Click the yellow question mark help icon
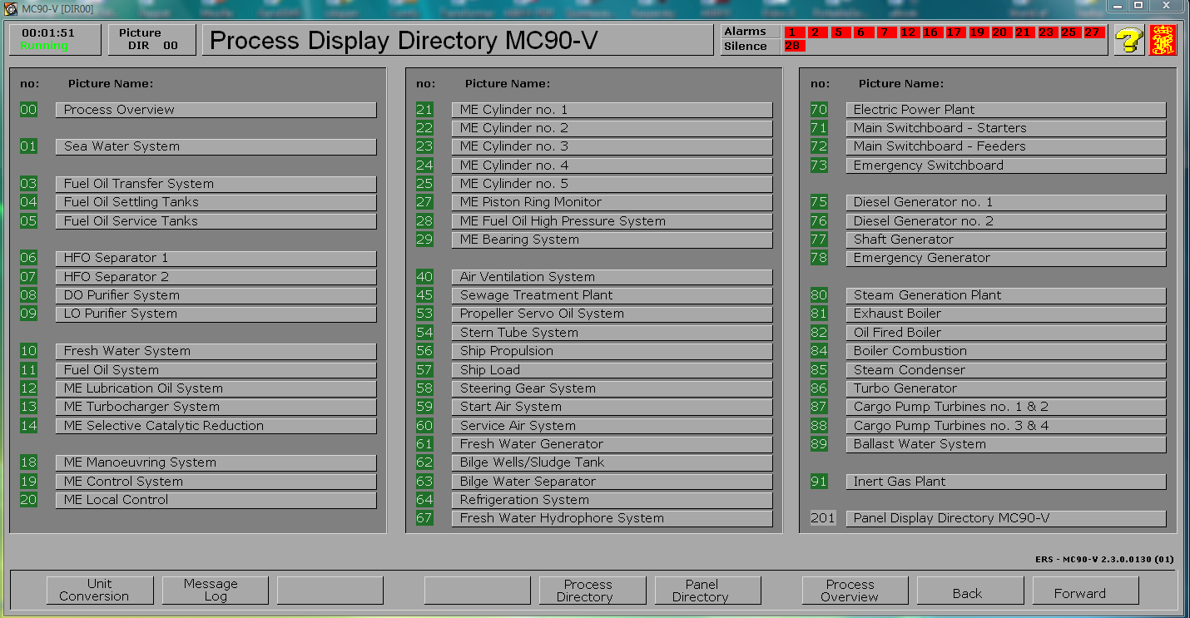The width and height of the screenshot is (1190, 618). pos(1128,40)
